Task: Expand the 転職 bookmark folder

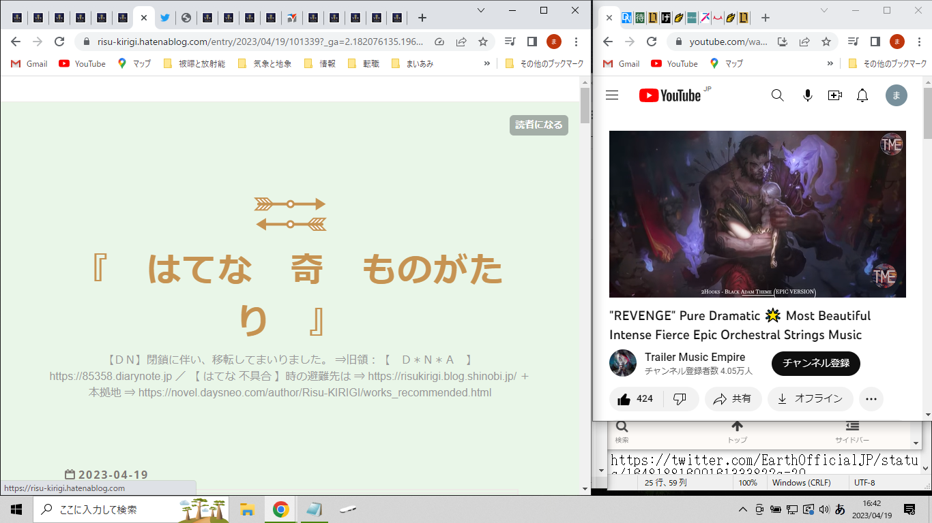Action: click(363, 64)
